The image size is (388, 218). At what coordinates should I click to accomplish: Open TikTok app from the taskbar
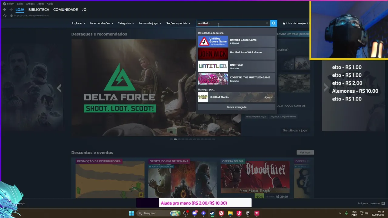point(239,213)
